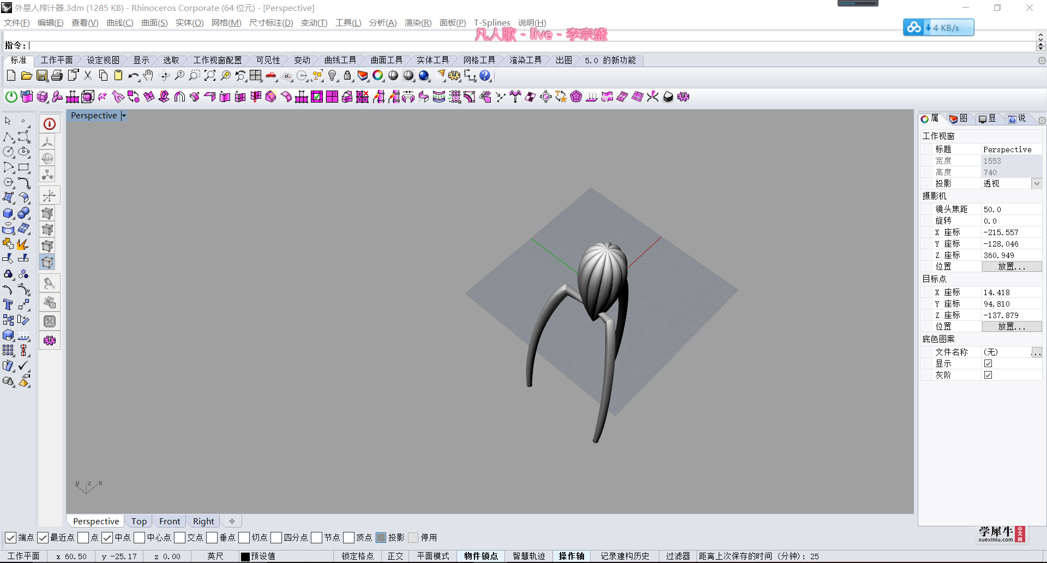The image size is (1047, 563).
Task: Click the Zoom Extents icon
Action: 210,76
